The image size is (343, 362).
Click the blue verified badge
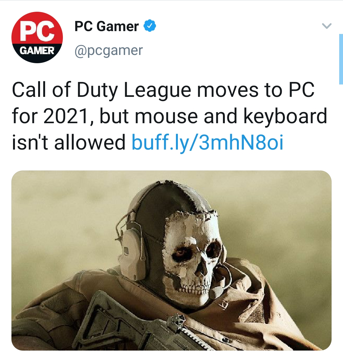(150, 26)
